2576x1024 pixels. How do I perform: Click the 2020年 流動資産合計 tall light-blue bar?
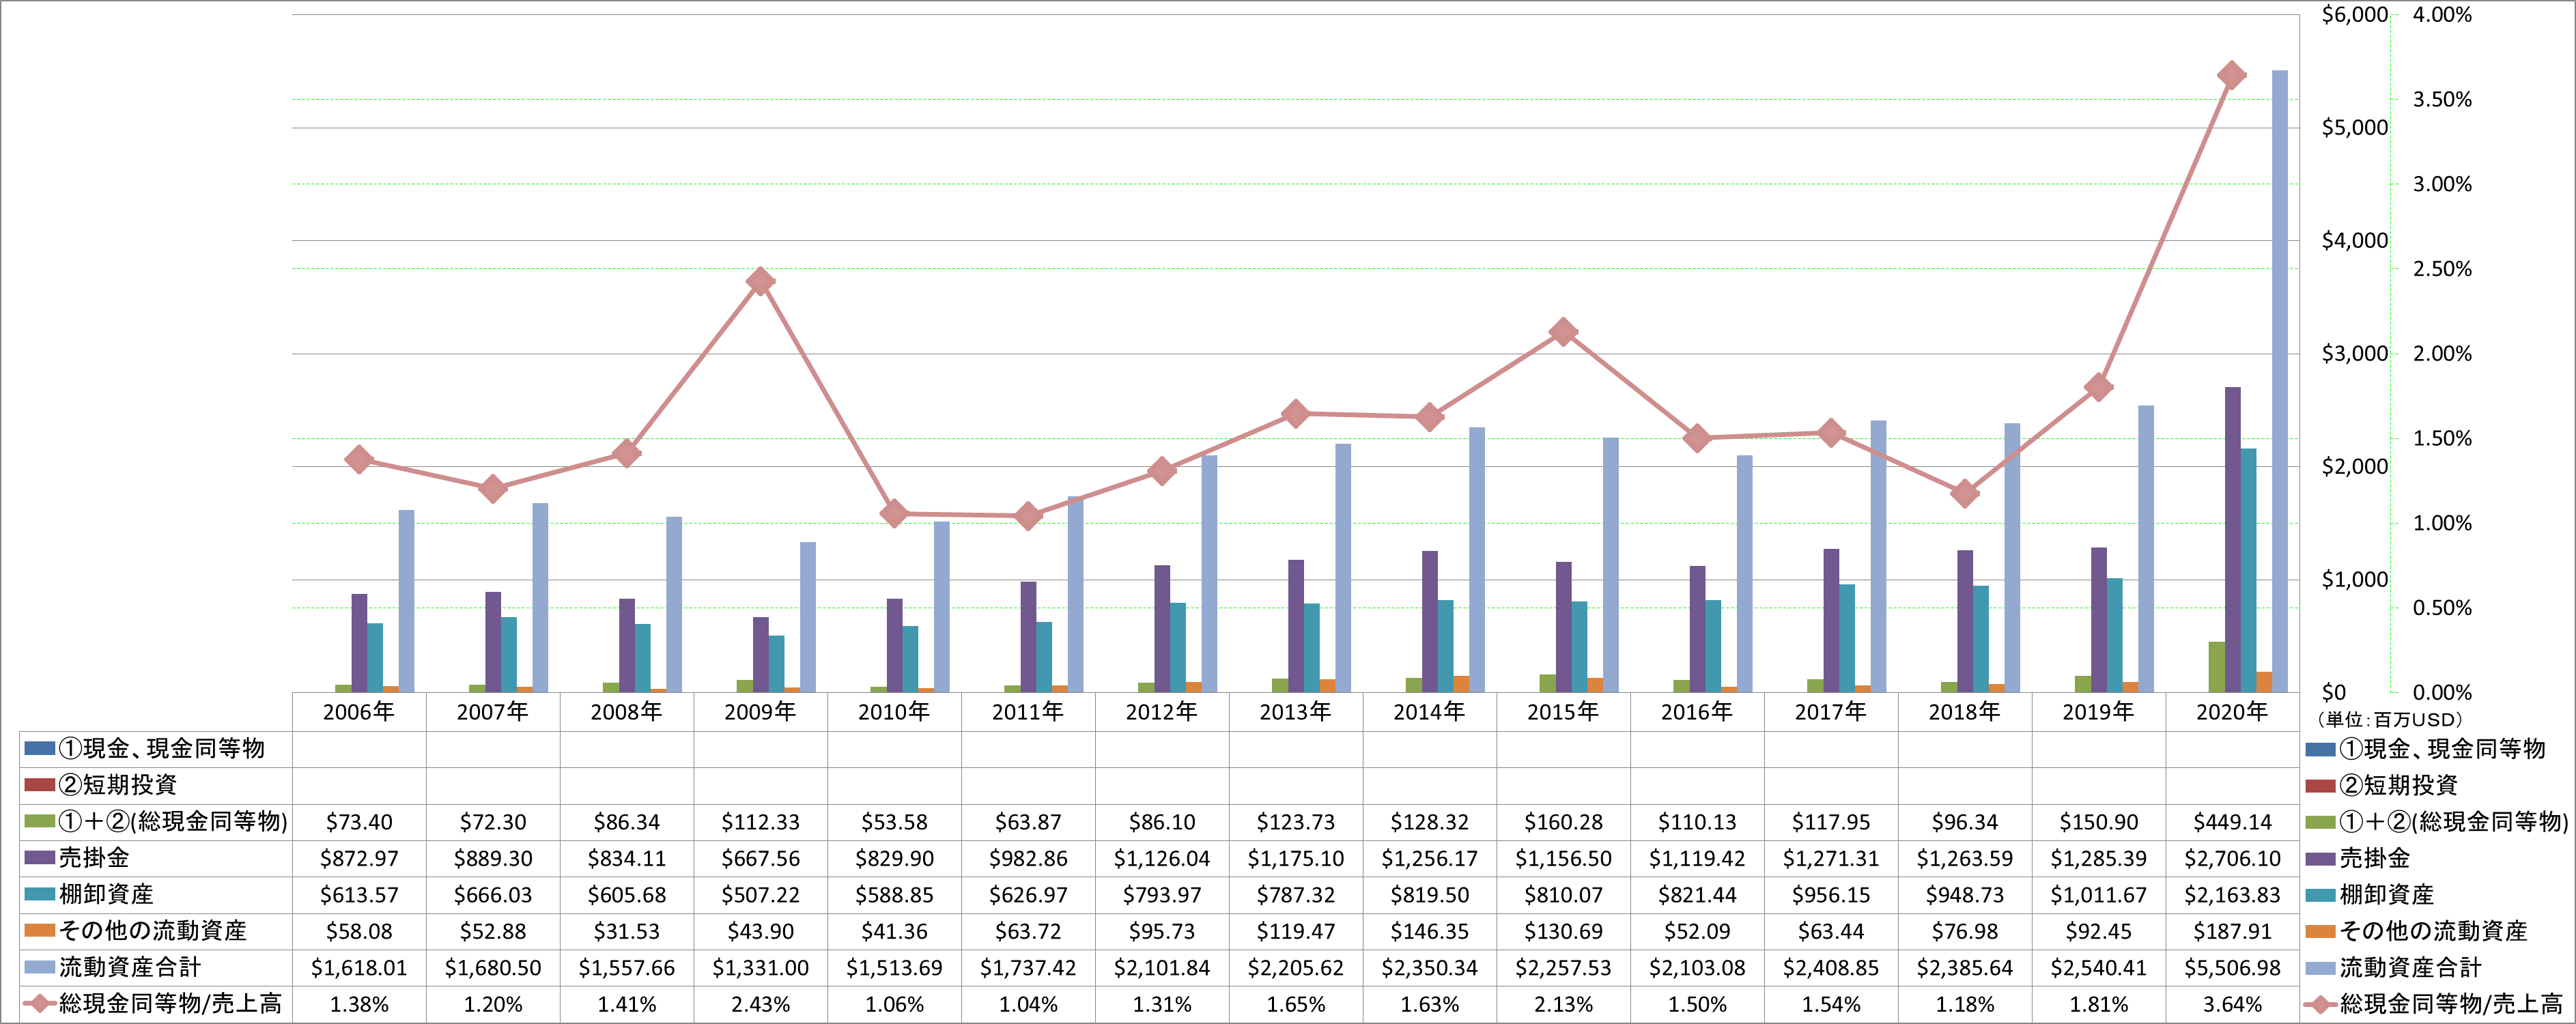click(x=2279, y=381)
